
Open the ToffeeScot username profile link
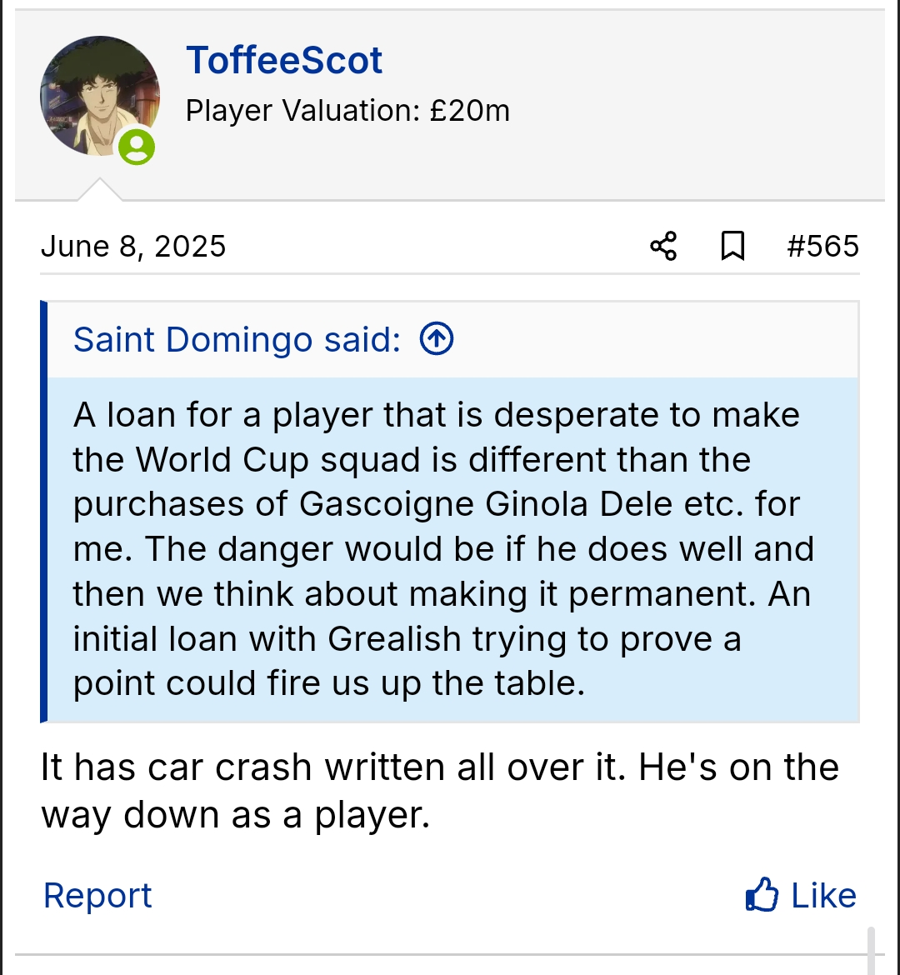pos(284,60)
